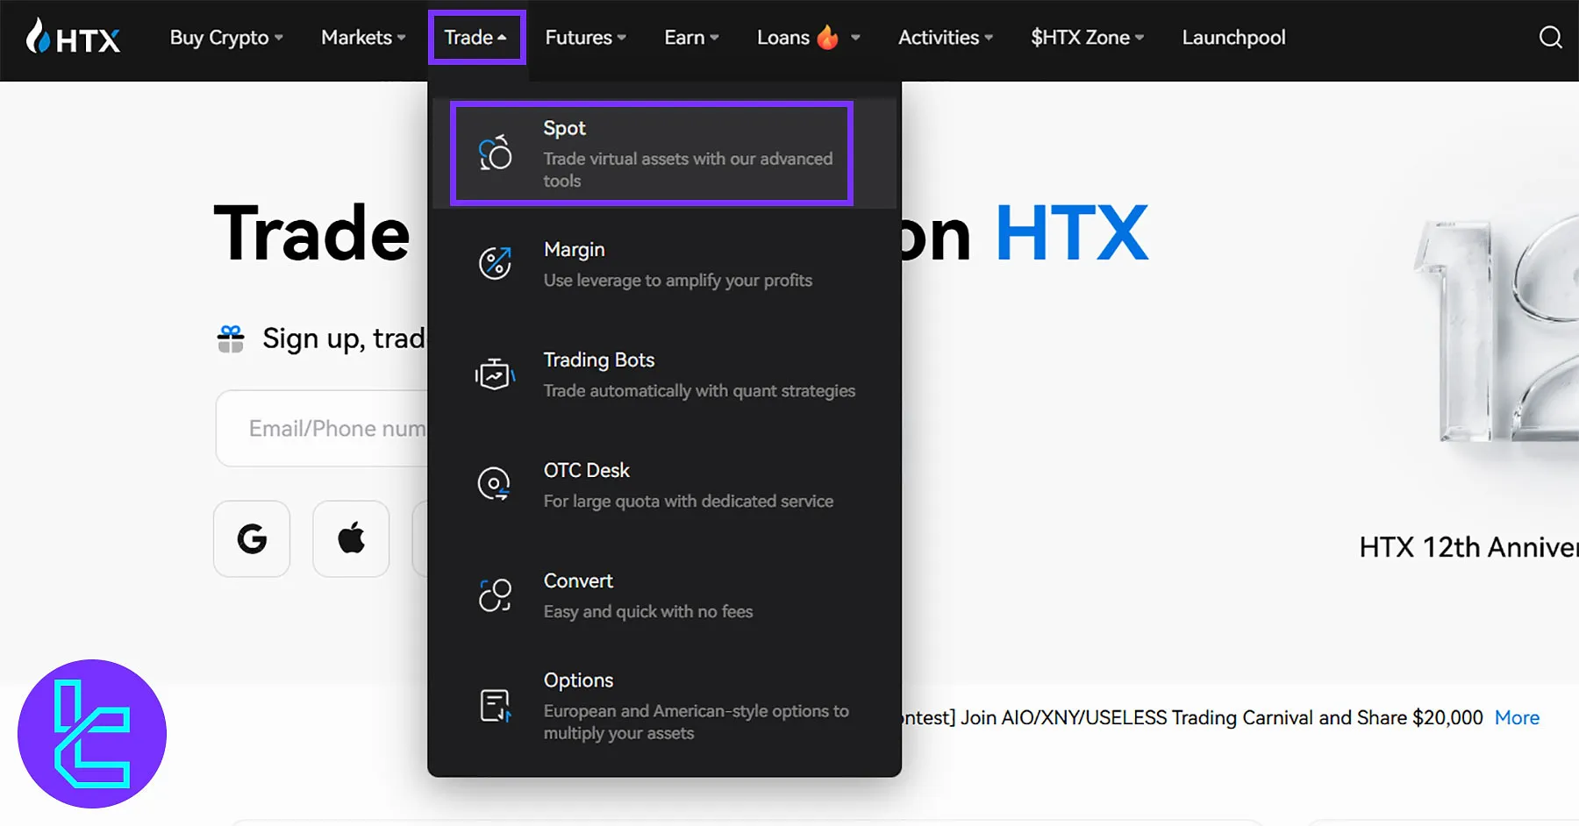Select OTC Desk from the Trade menu
The height and width of the screenshot is (826, 1579).
pyautogui.click(x=664, y=485)
